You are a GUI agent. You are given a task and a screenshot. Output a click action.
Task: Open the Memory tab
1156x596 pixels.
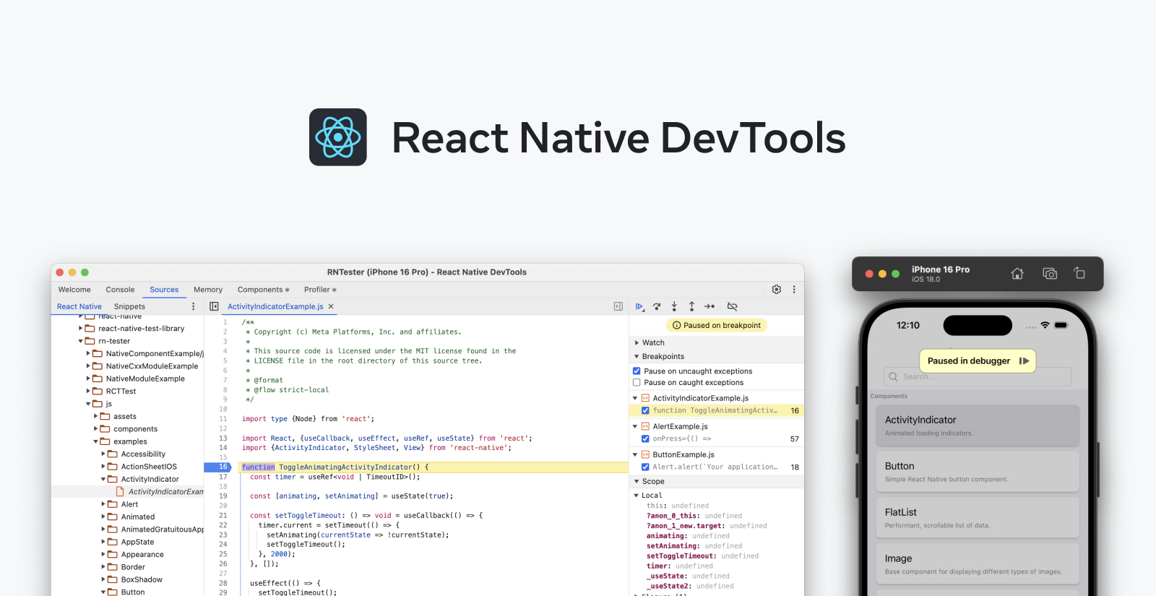(208, 290)
